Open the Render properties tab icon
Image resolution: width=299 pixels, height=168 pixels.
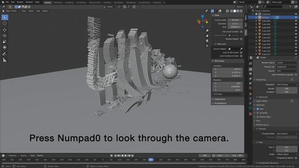250,70
